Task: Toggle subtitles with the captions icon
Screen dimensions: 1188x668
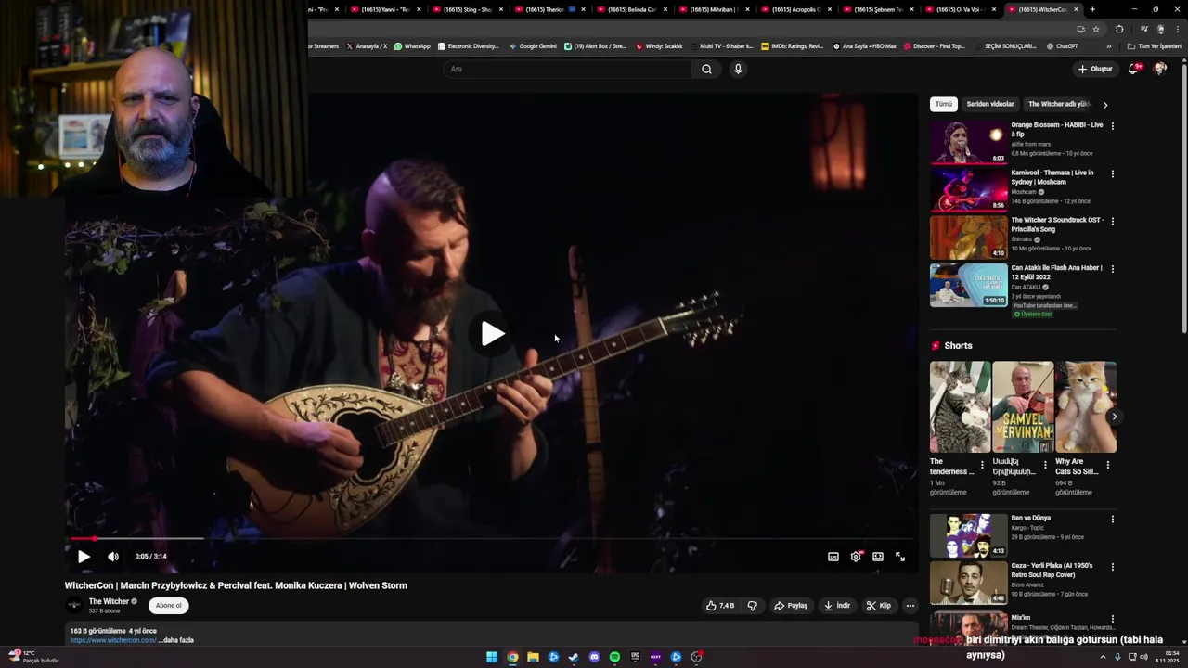Action: [x=833, y=557]
